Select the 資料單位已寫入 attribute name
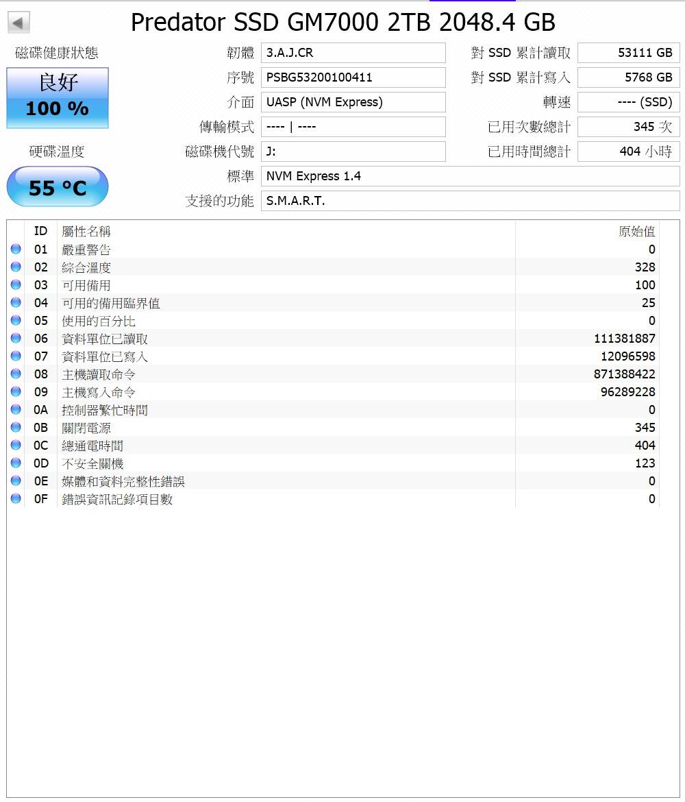 (104, 357)
